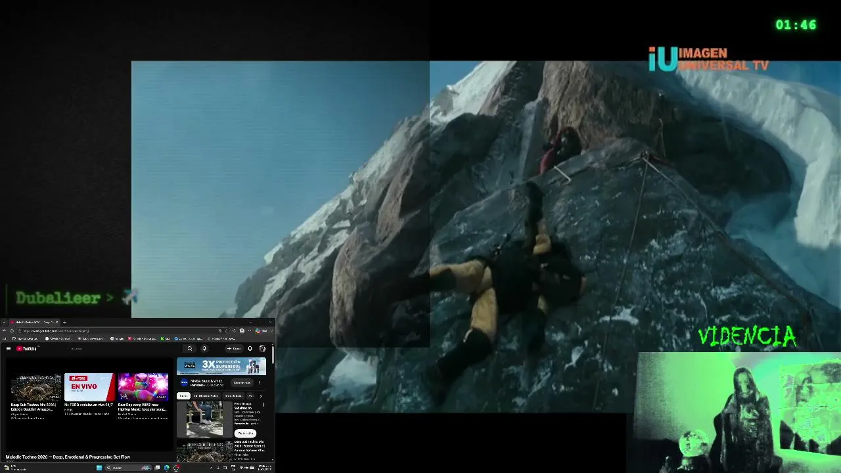841x473 pixels.
Task: Go back with the browser back arrow
Action: 4,330
